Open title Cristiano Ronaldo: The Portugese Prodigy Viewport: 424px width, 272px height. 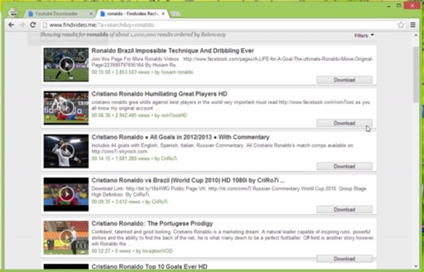click(x=152, y=224)
